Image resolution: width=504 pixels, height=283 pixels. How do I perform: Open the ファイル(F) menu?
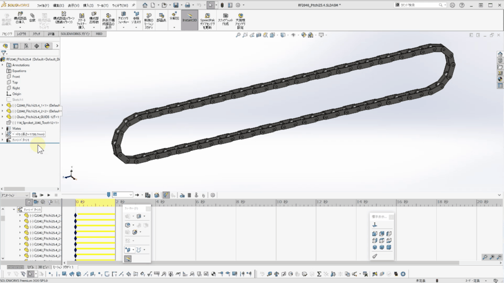pyautogui.click(x=43, y=5)
